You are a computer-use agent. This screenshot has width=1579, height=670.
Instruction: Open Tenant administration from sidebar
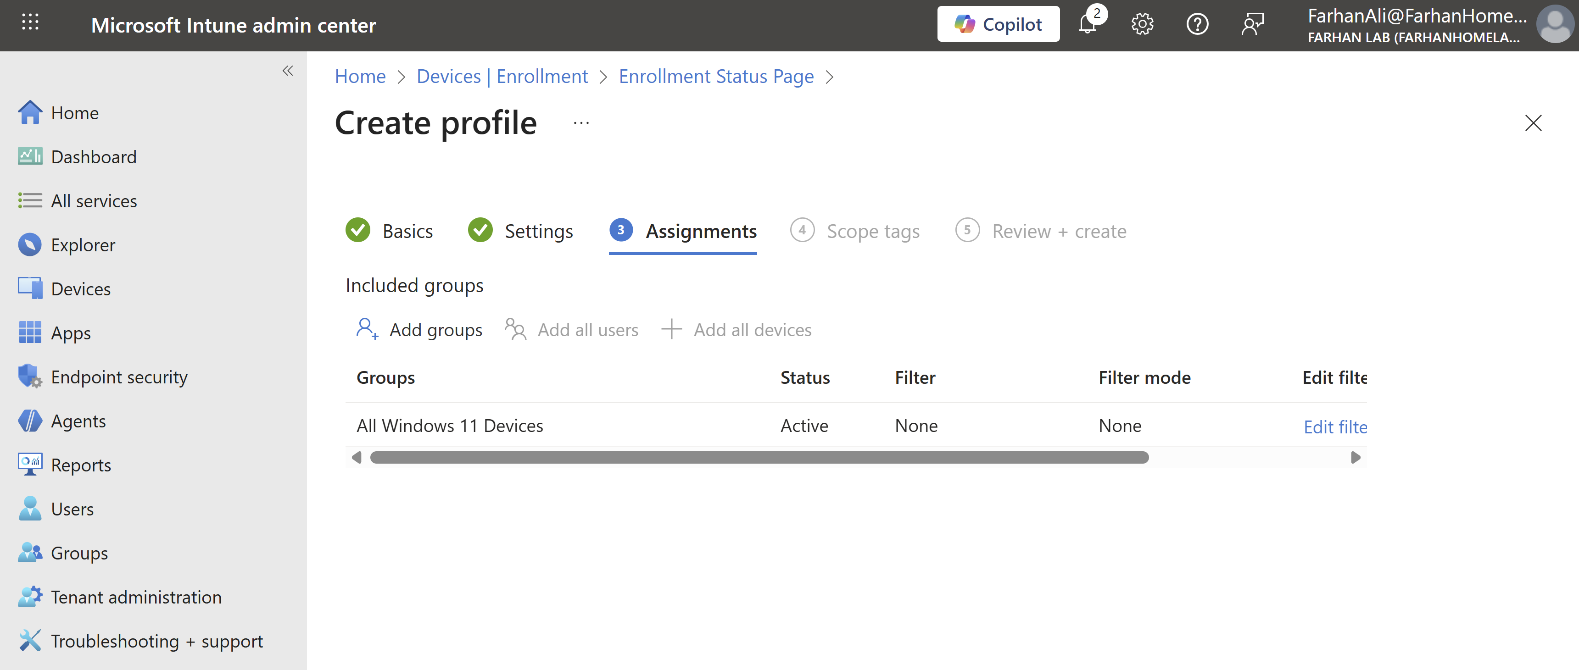coord(136,597)
